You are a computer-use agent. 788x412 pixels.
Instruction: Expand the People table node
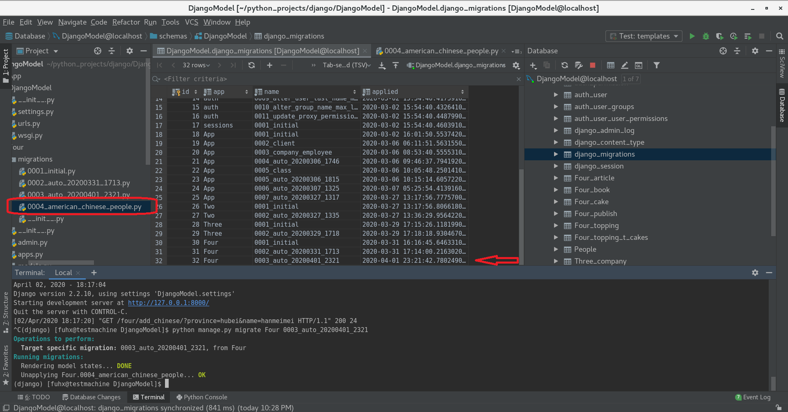[x=556, y=249]
